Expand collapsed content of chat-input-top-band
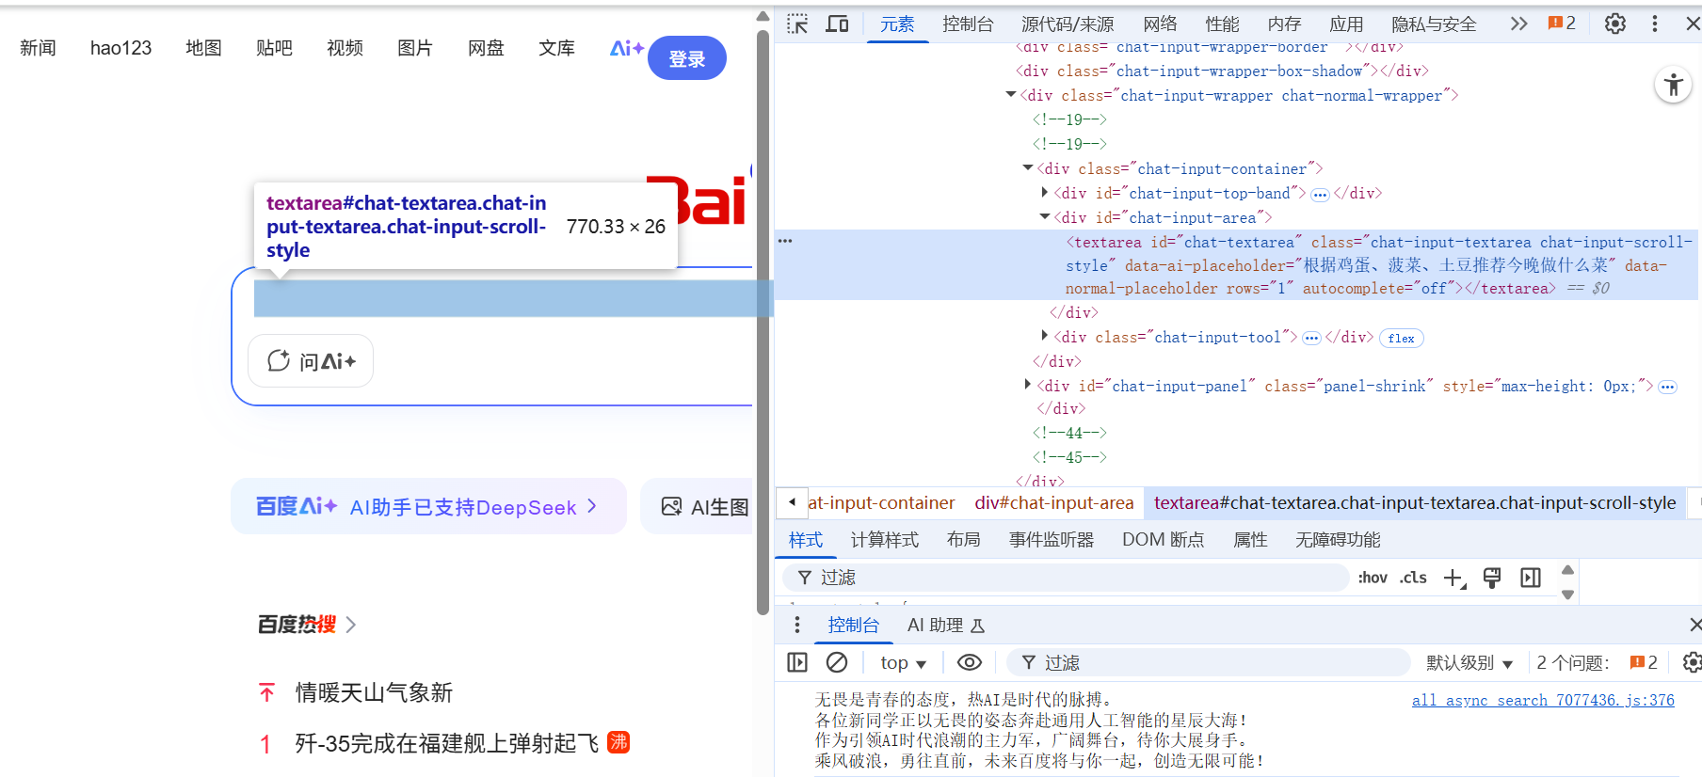The width and height of the screenshot is (1702, 777). tap(1320, 195)
